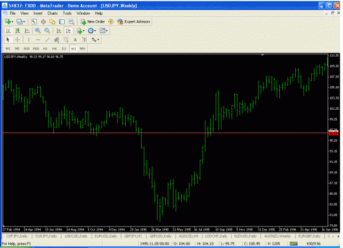Image resolution: width=343 pixels, height=248 pixels.
Task: Open the New Chart dropdown
Action: tap(9, 21)
